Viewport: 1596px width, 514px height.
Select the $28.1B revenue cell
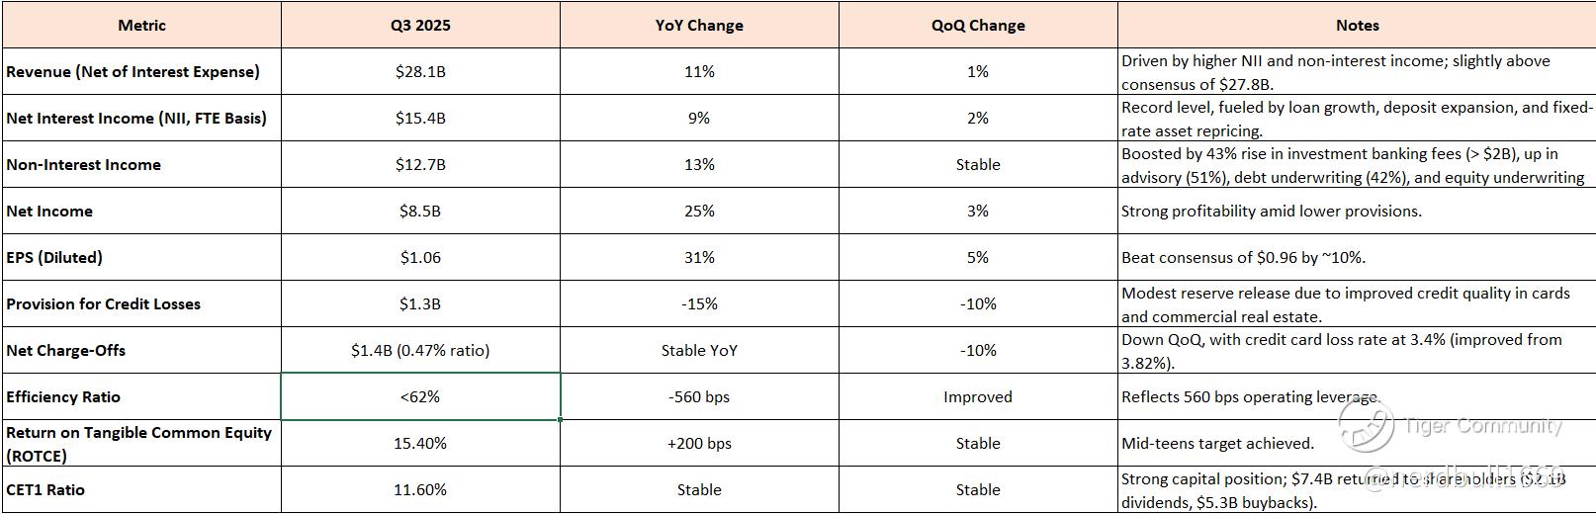pyautogui.click(x=420, y=72)
